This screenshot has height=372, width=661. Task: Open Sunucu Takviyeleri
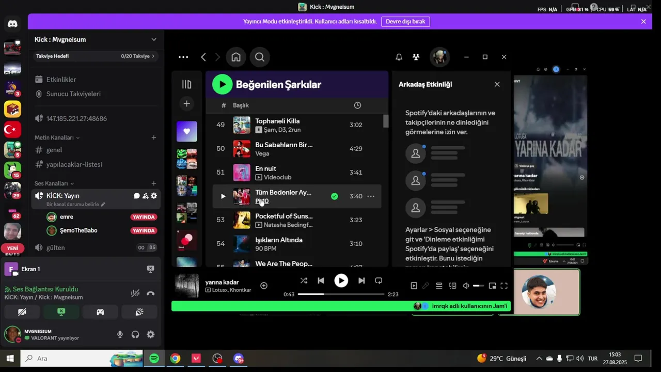(x=73, y=94)
